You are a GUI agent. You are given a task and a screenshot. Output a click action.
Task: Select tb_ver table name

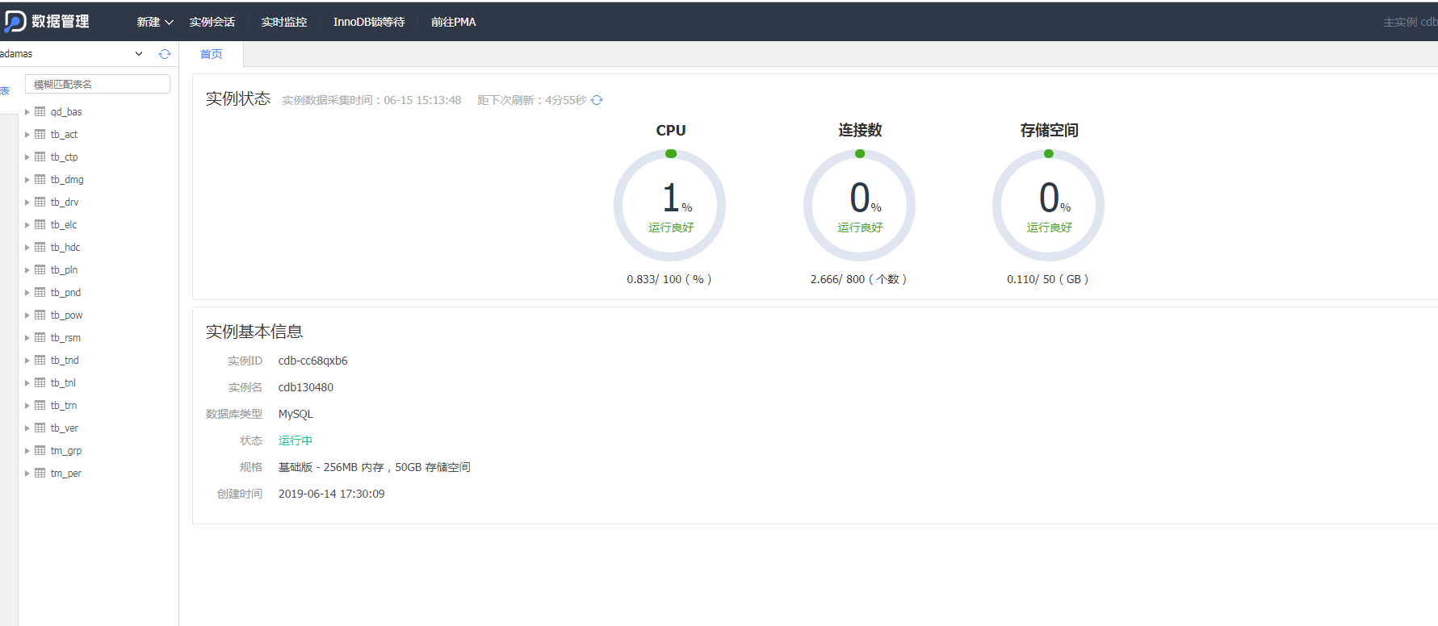[x=65, y=428]
